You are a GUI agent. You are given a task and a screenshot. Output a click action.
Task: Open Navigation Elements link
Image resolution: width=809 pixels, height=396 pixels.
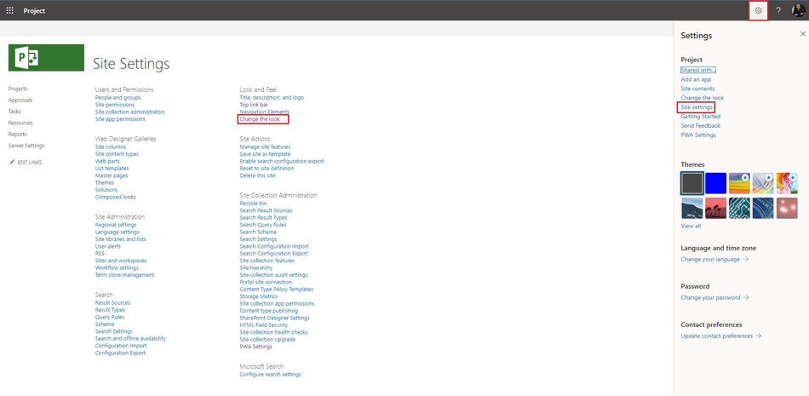264,112
